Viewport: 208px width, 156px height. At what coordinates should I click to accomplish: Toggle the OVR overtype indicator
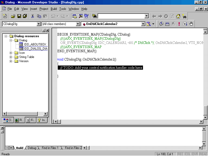tap(195, 154)
